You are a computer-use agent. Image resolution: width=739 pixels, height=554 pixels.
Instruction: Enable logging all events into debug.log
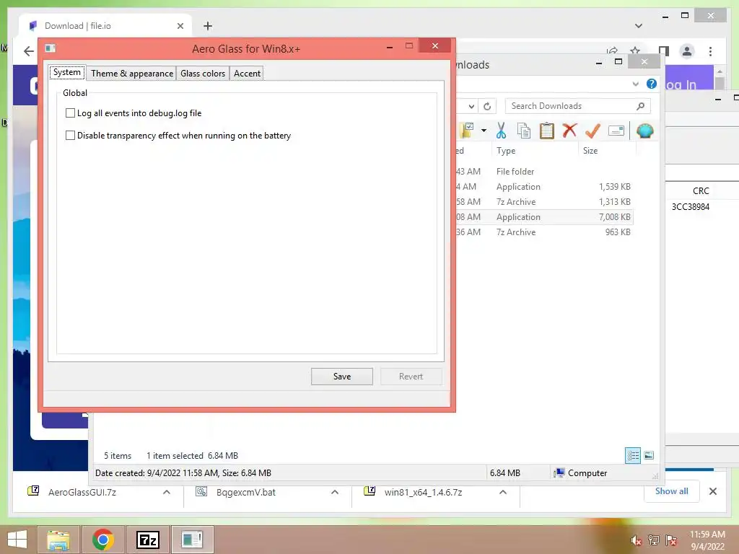pos(70,113)
